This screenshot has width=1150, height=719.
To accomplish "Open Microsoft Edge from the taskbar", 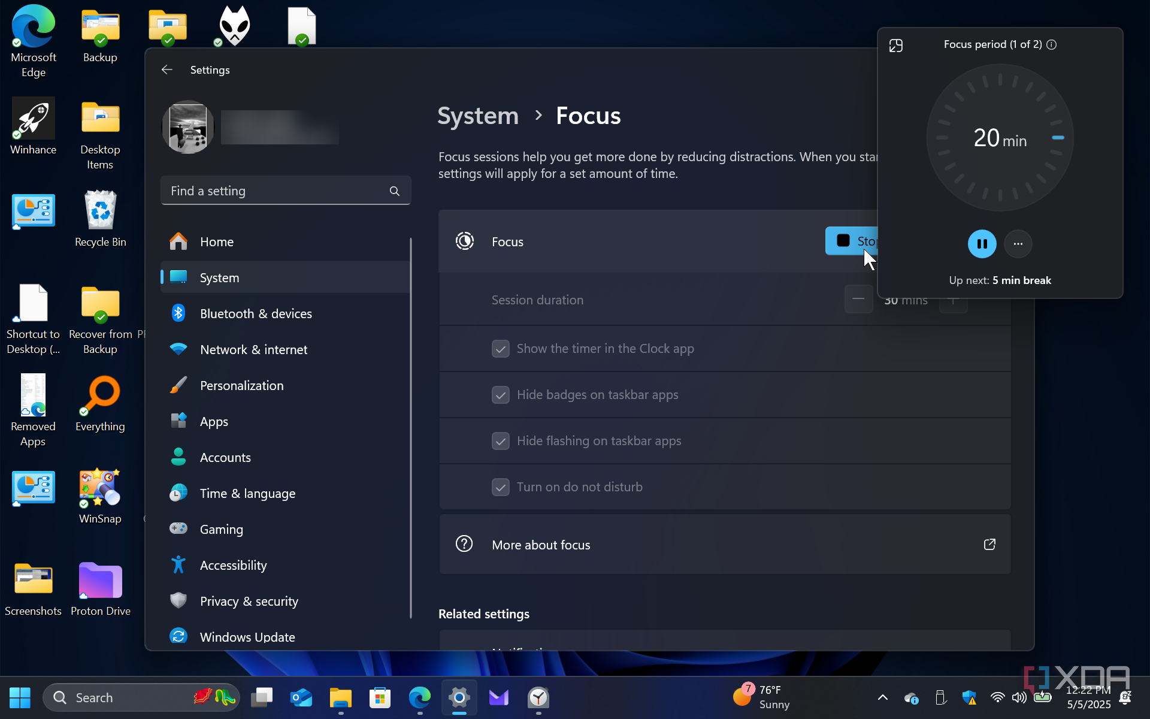I will click(x=420, y=698).
